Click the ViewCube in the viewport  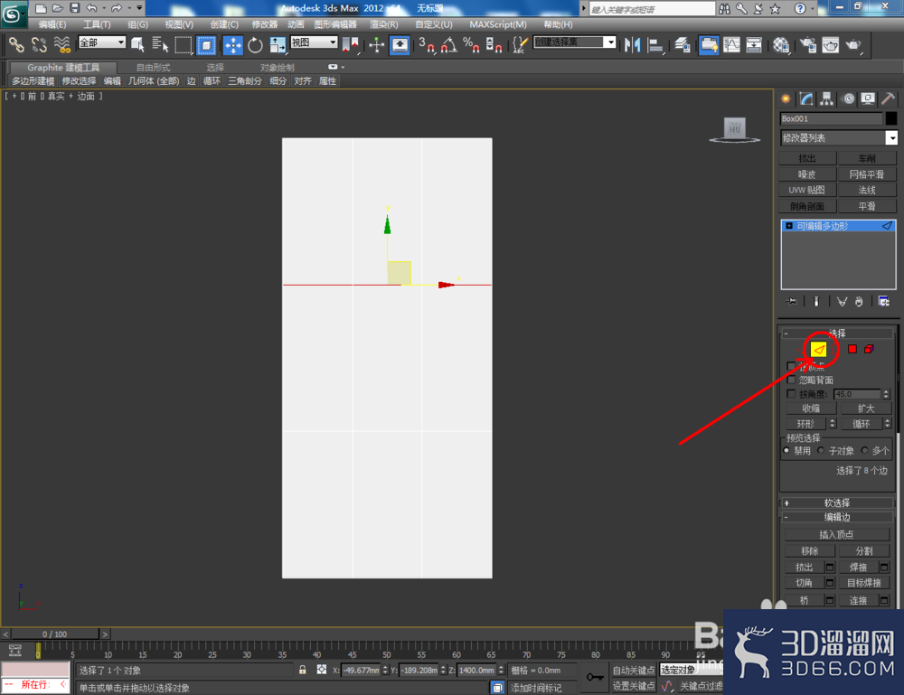pyautogui.click(x=734, y=128)
